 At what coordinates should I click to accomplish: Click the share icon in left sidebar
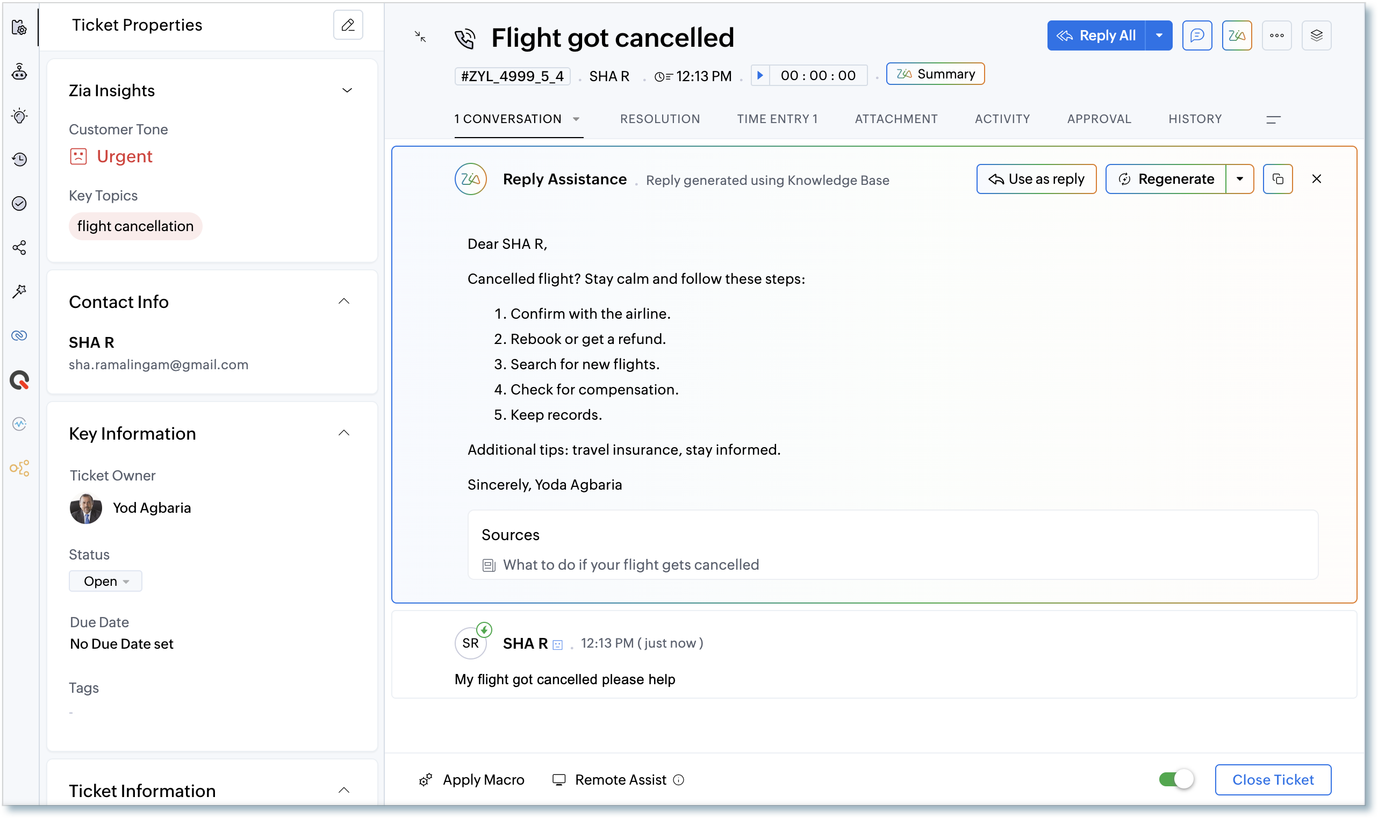click(x=19, y=247)
